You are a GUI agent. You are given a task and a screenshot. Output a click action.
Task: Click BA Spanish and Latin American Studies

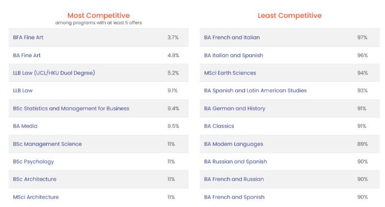coord(255,91)
